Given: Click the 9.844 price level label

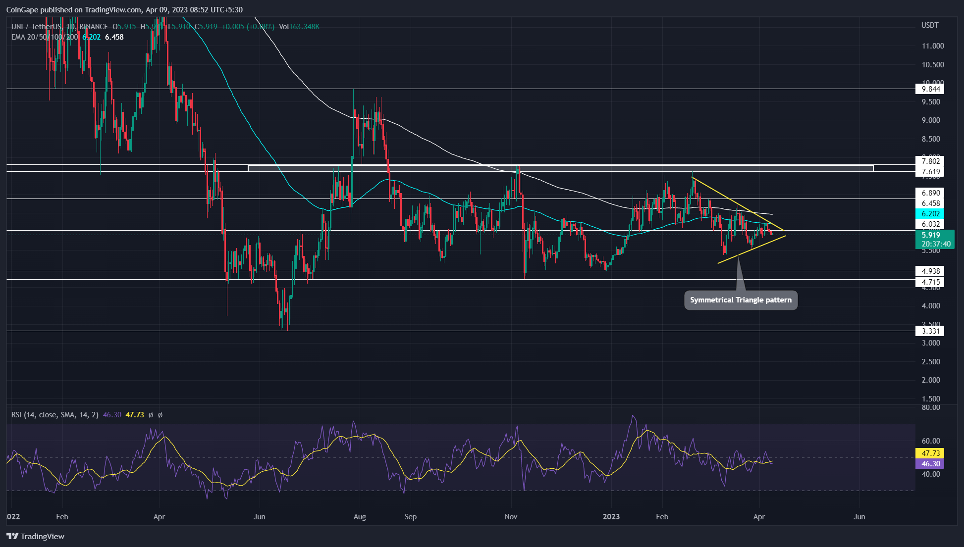Looking at the screenshot, I should [x=930, y=89].
